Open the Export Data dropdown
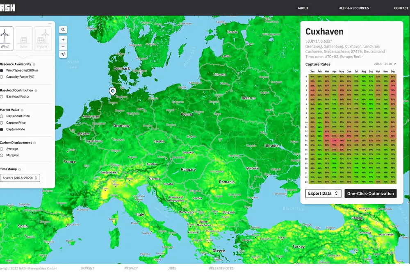The width and height of the screenshot is (410, 273). [x=323, y=193]
